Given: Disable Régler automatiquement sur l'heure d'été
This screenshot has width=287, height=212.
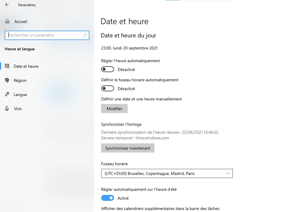Looking at the screenshot, I should tap(108, 198).
